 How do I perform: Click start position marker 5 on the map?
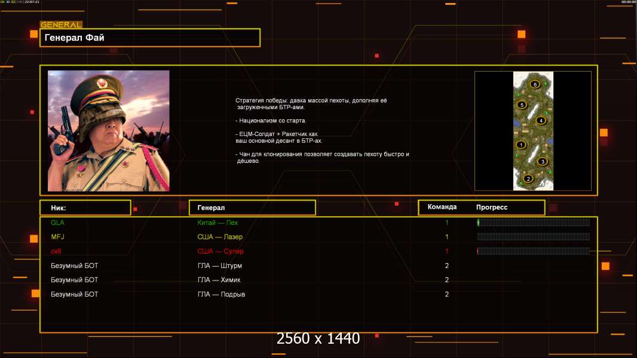click(522, 104)
